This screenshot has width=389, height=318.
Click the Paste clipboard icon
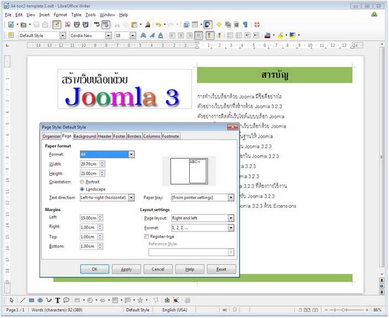tap(134, 25)
